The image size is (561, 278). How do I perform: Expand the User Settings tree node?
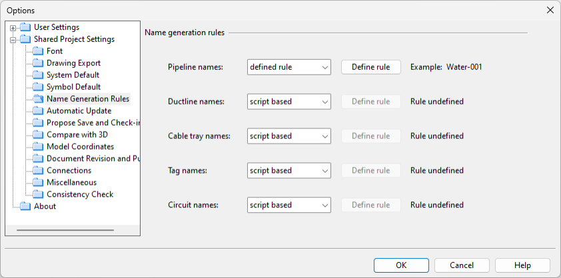click(13, 28)
